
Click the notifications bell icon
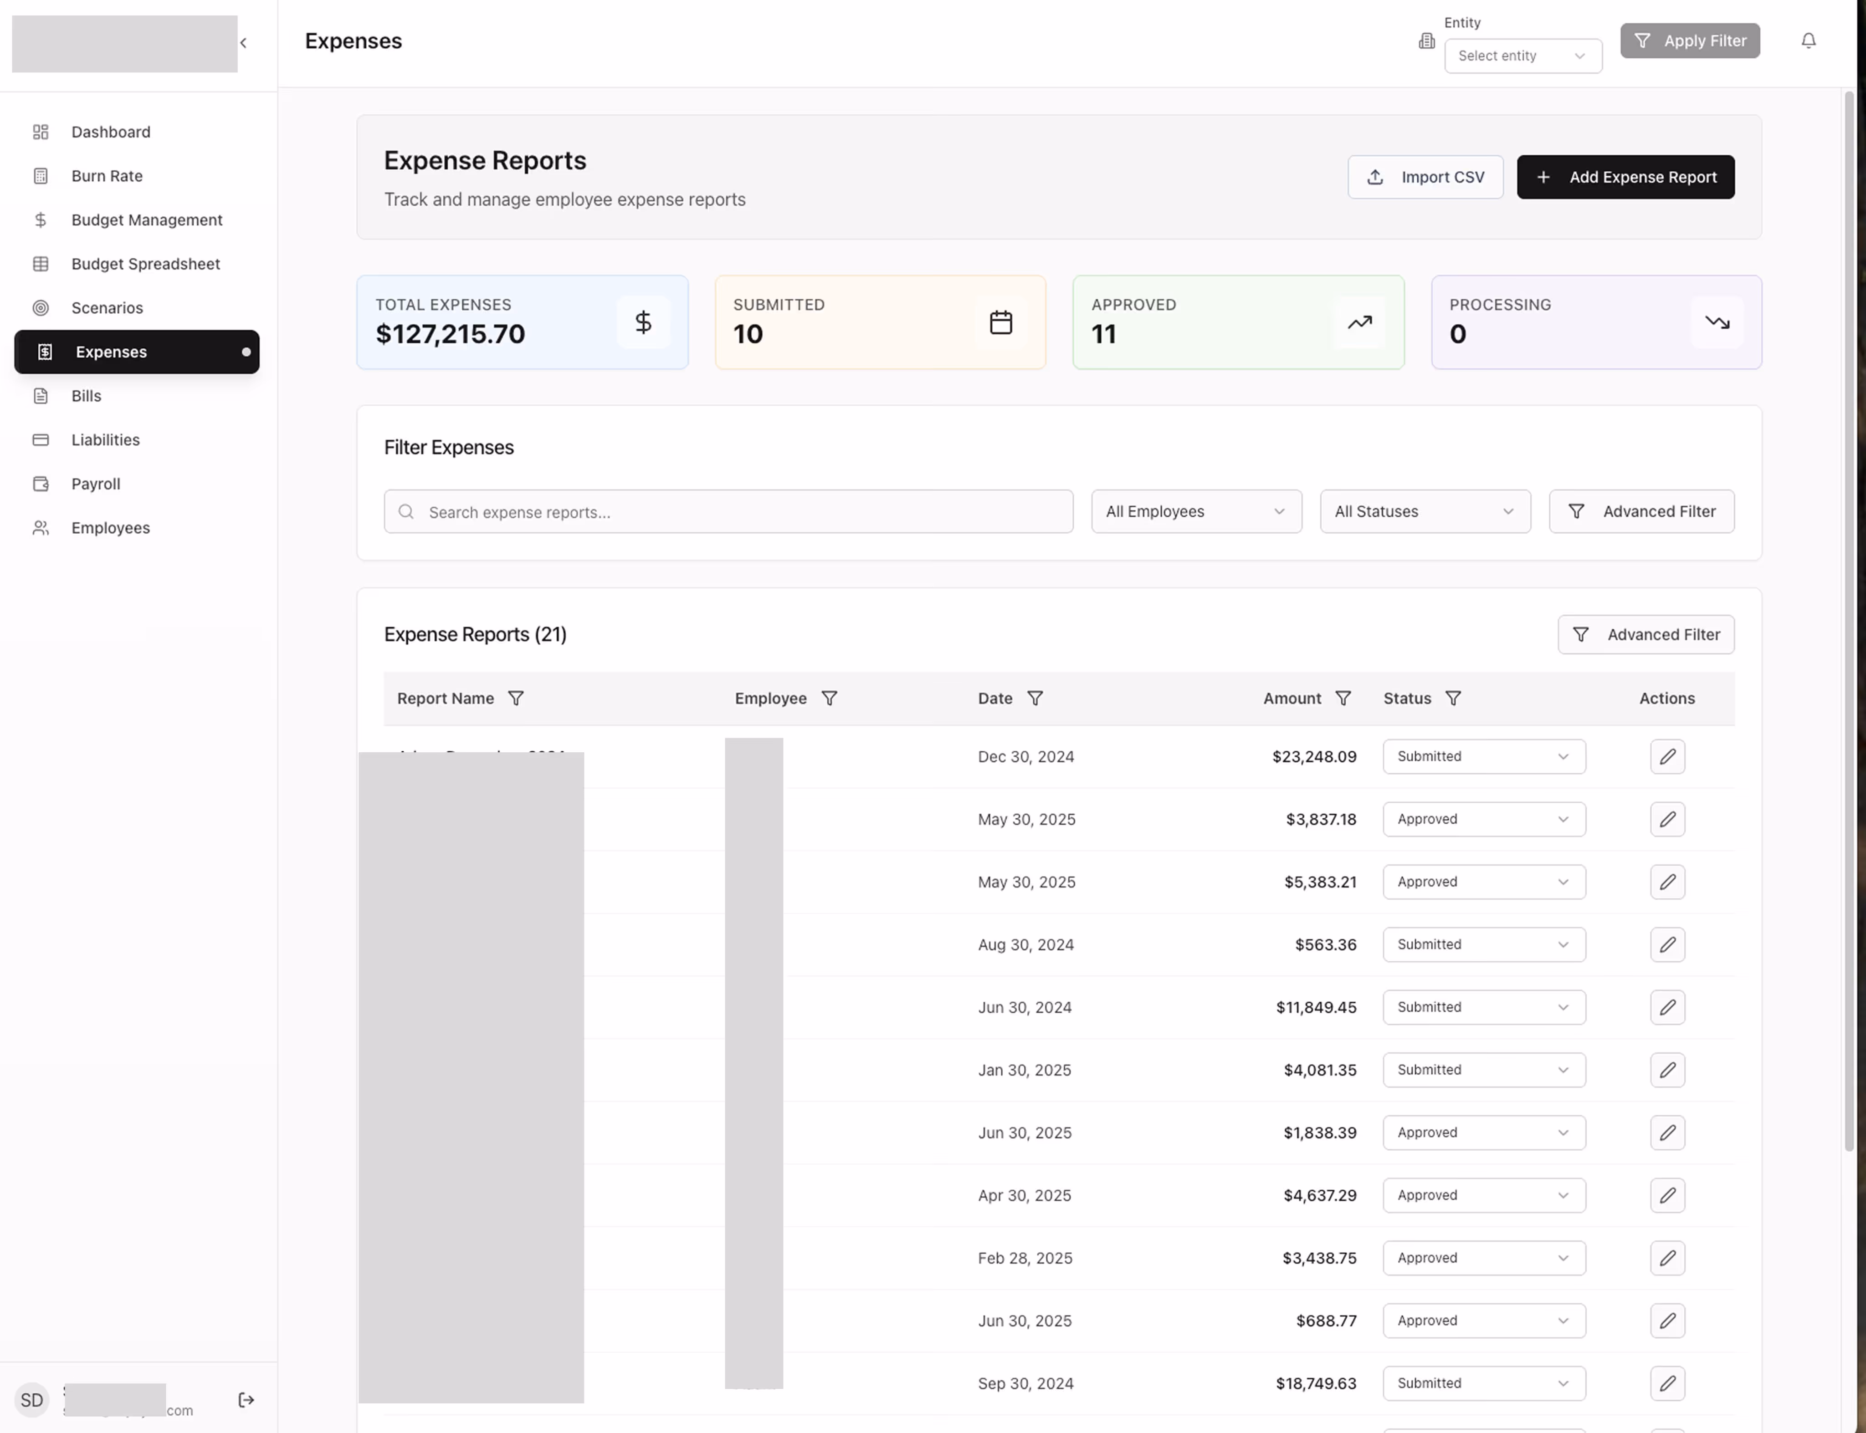(1808, 41)
